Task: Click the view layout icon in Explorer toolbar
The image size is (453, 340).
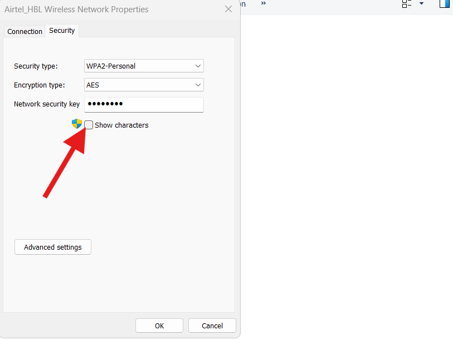Action: [x=407, y=3]
